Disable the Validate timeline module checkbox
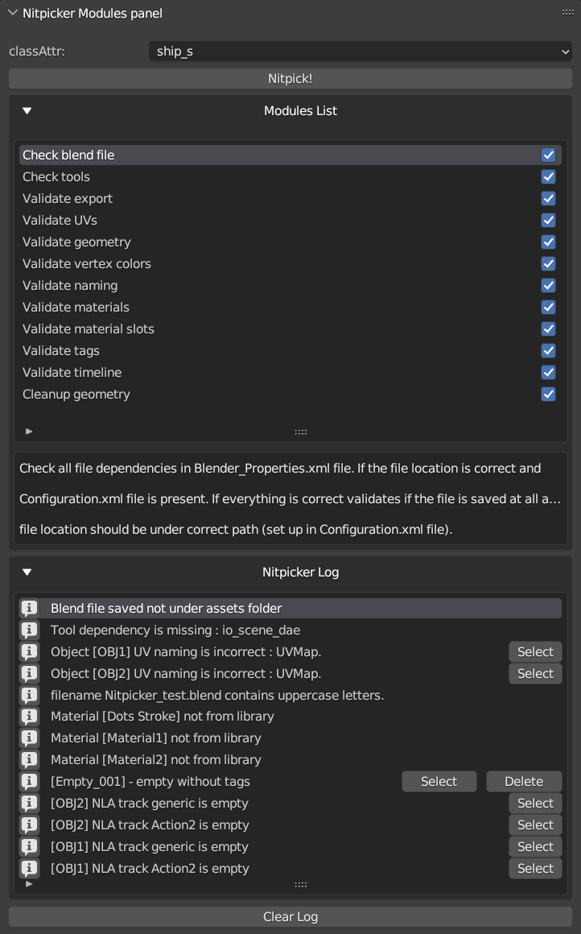Image resolution: width=581 pixels, height=934 pixels. [x=548, y=372]
